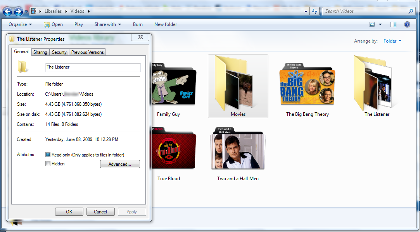Open recent pages dropdown beside navigation arrows
The image size is (420, 232).
pos(26,12)
